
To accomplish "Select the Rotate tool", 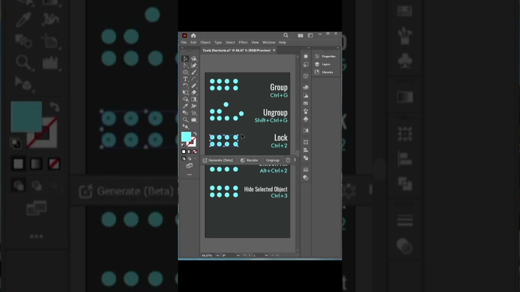I will coord(185,86).
